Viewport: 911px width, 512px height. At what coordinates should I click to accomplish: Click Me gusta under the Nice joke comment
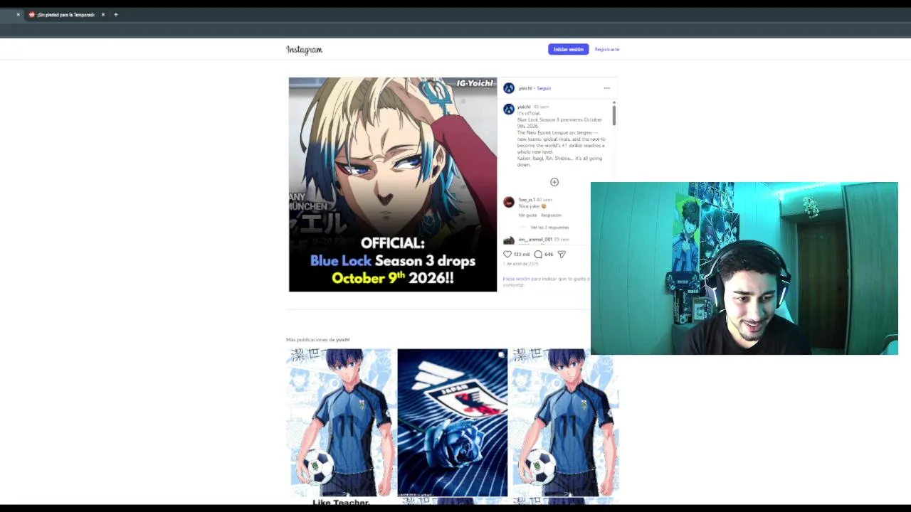[x=527, y=215]
